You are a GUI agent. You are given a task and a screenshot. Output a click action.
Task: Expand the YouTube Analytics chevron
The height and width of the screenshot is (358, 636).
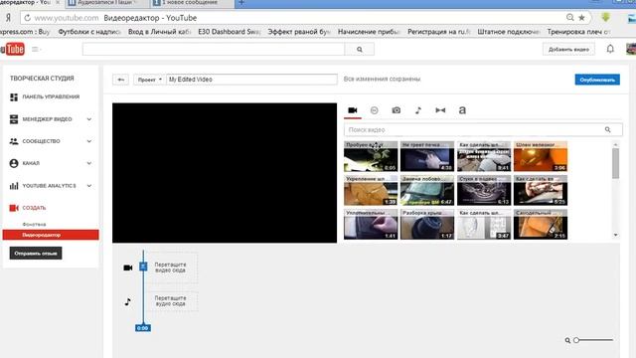point(89,186)
